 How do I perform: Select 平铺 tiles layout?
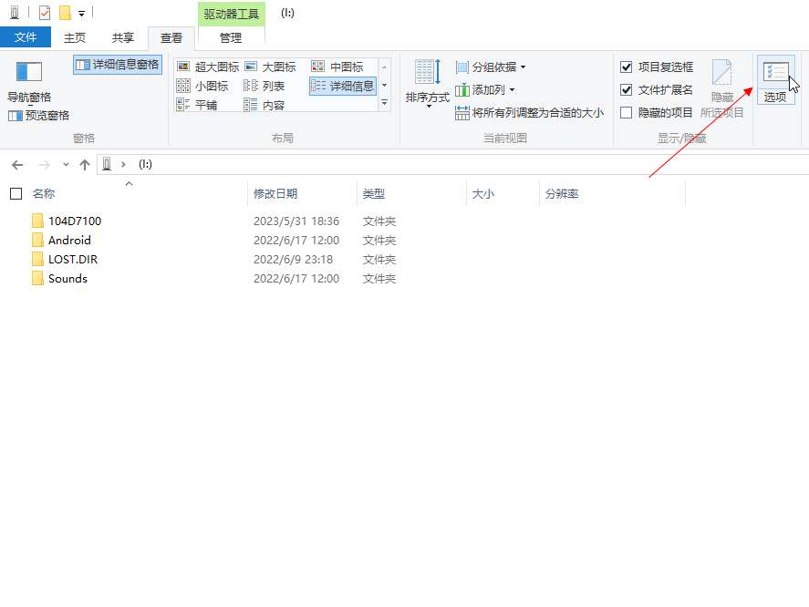tap(197, 105)
